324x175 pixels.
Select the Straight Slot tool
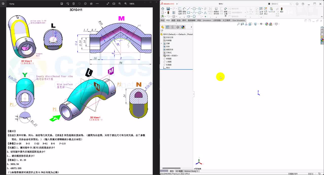point(189,16)
